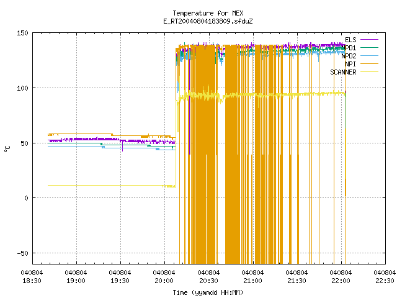This screenshot has width=397, height=298.
Task: Click the chart title 'Temperature for MEX'
Action: (x=208, y=13)
